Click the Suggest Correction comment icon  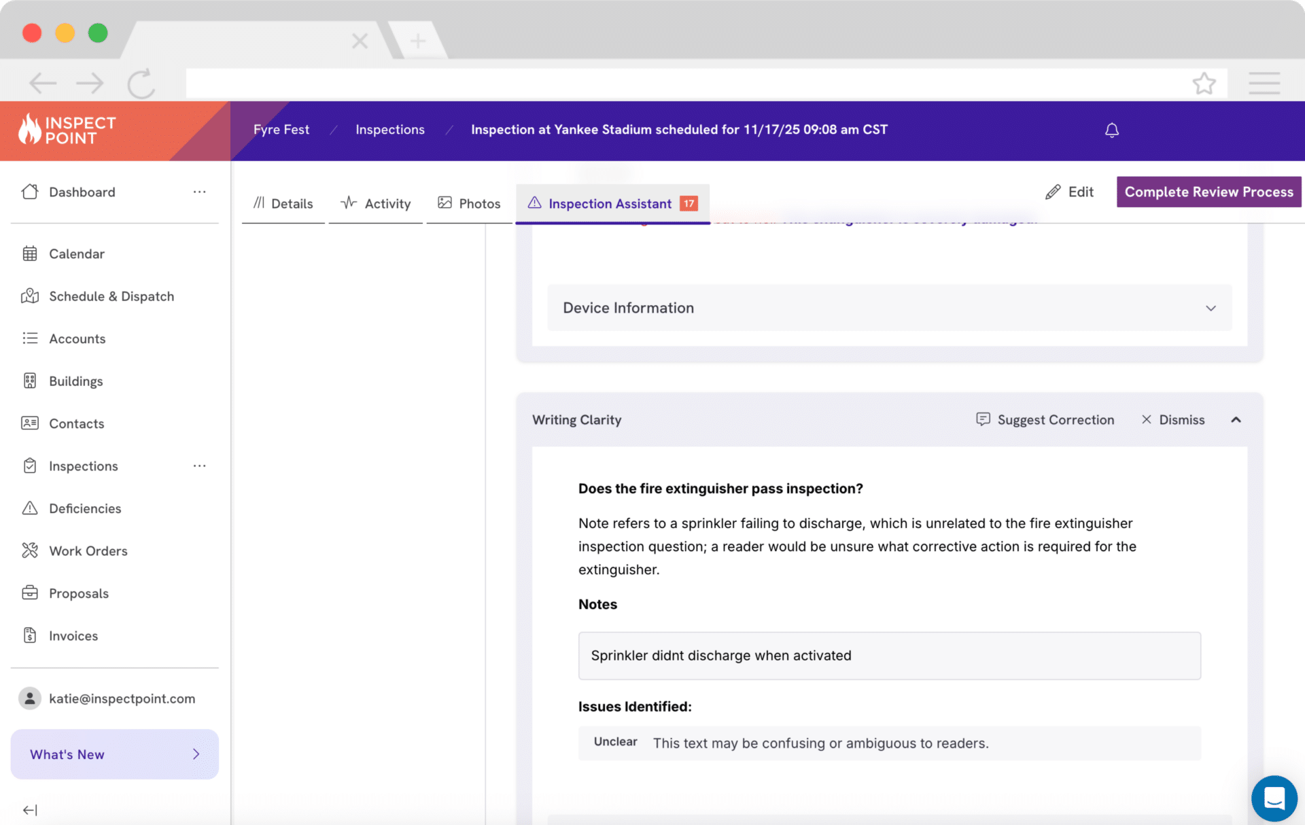983,419
